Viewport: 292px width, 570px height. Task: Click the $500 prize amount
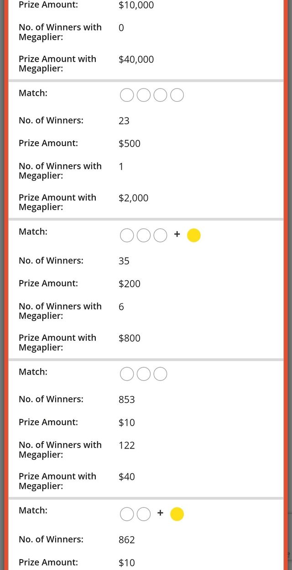pyautogui.click(x=130, y=143)
